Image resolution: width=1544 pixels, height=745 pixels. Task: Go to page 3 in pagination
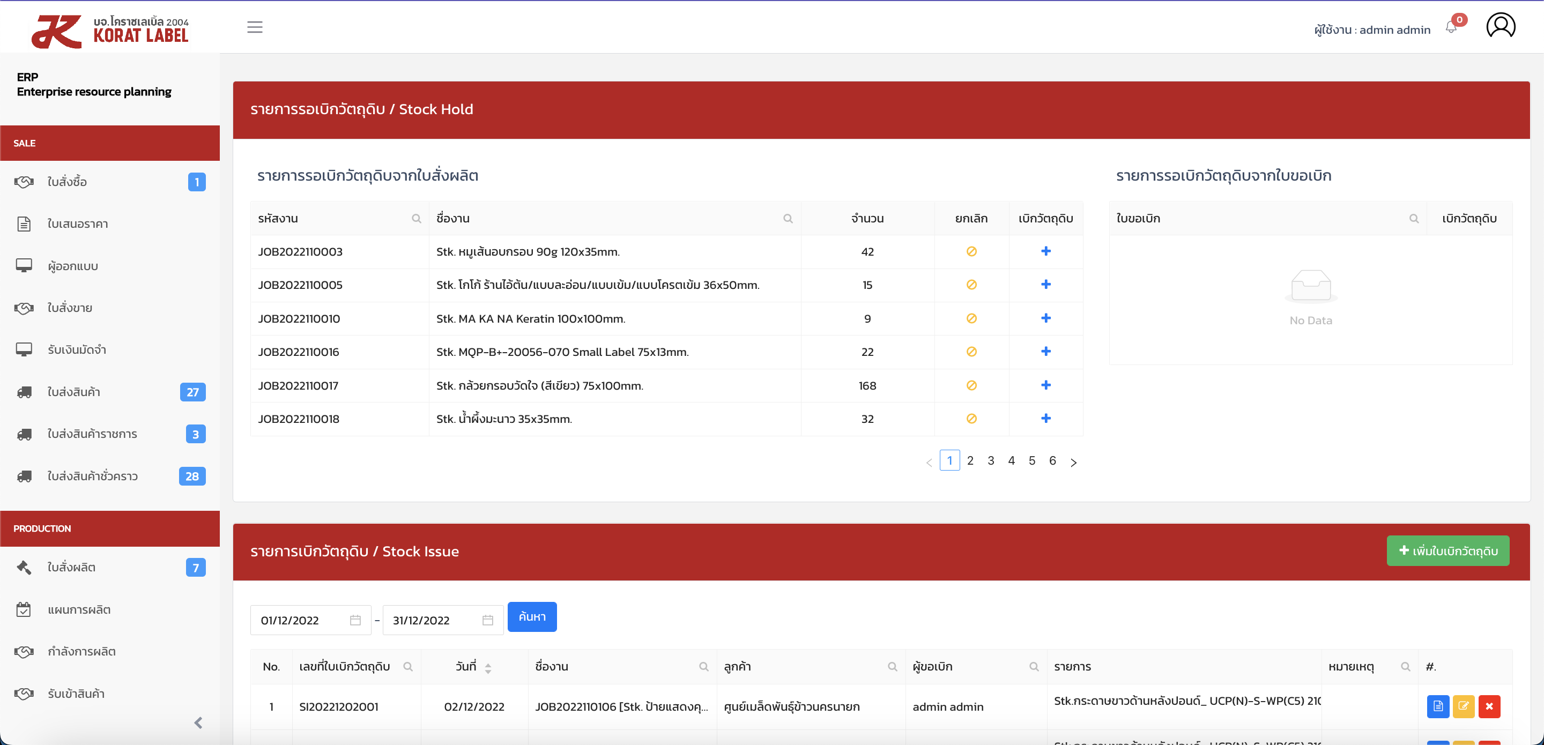[x=991, y=460]
